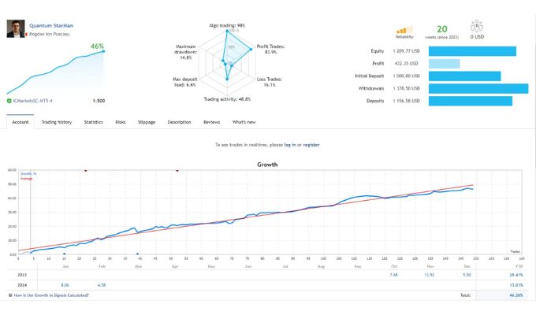536x315 pixels.
Task: Go to the Slippage tab
Action: click(x=147, y=122)
